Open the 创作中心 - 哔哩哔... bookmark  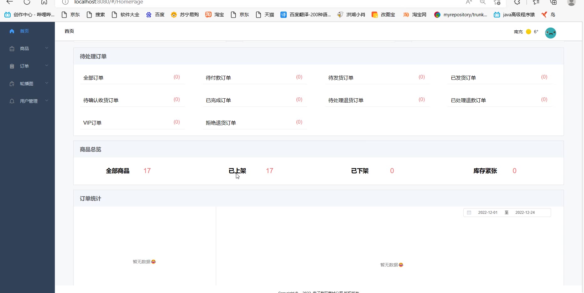(x=29, y=15)
